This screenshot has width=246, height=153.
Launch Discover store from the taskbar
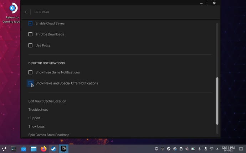pyautogui.click(x=24, y=149)
